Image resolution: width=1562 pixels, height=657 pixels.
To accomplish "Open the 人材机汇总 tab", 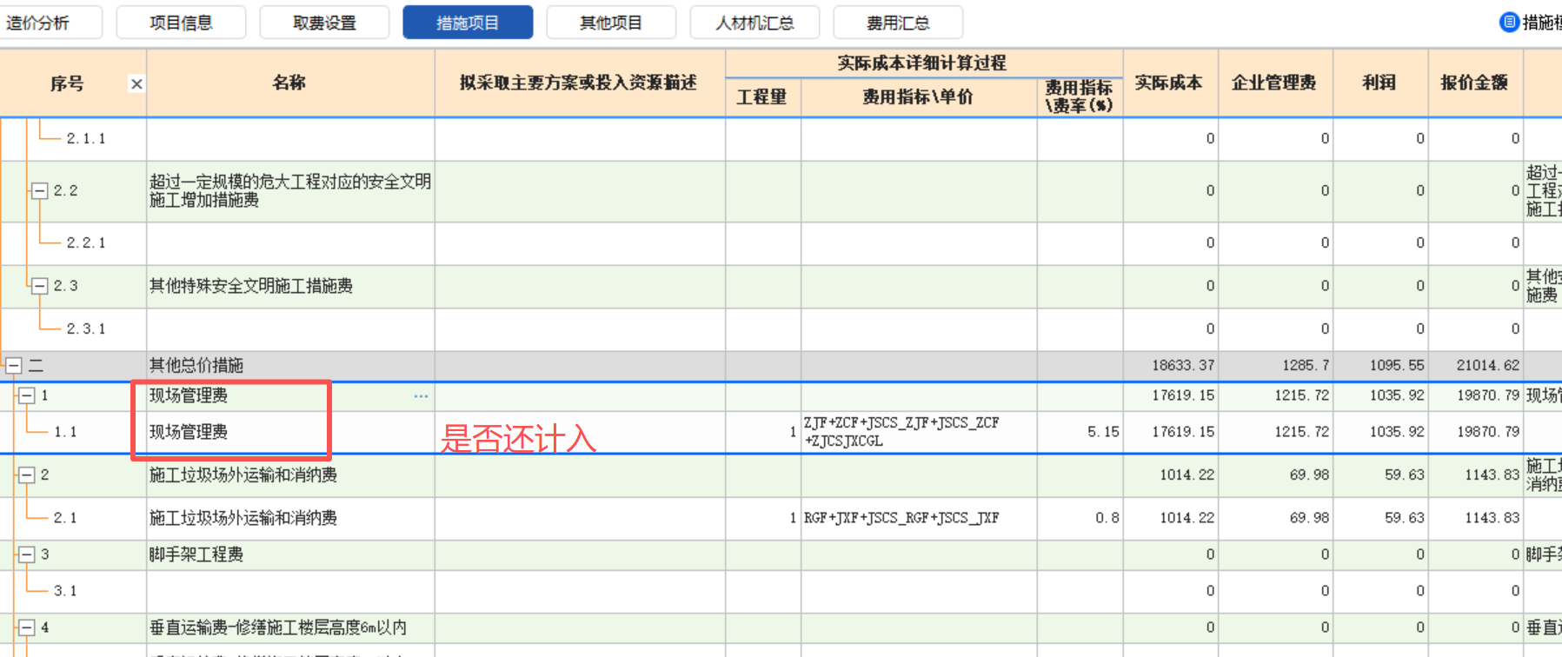I will click(754, 23).
